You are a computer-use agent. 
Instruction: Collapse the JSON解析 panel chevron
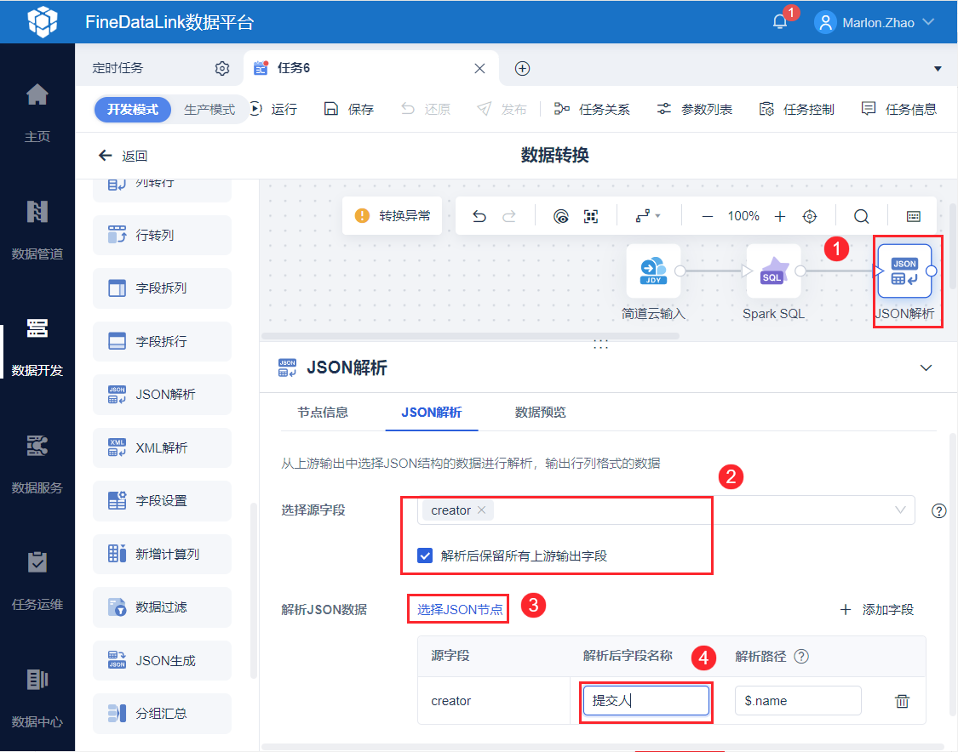[x=926, y=367]
